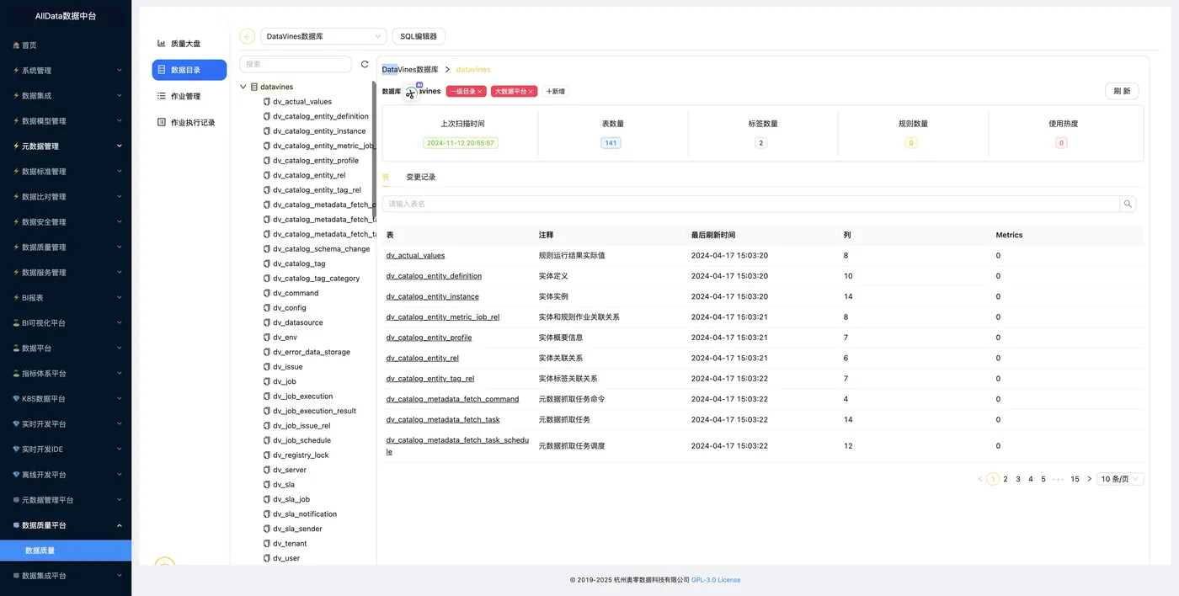1179x596 pixels.
Task: Collapse the datavines tree node
Action: pyautogui.click(x=243, y=87)
